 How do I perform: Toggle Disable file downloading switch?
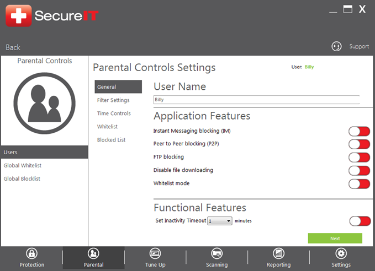pos(359,171)
